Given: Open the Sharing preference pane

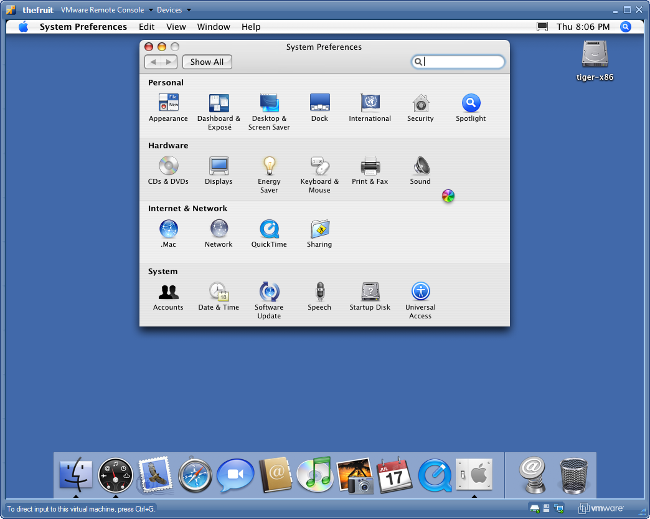Looking at the screenshot, I should click(x=319, y=234).
